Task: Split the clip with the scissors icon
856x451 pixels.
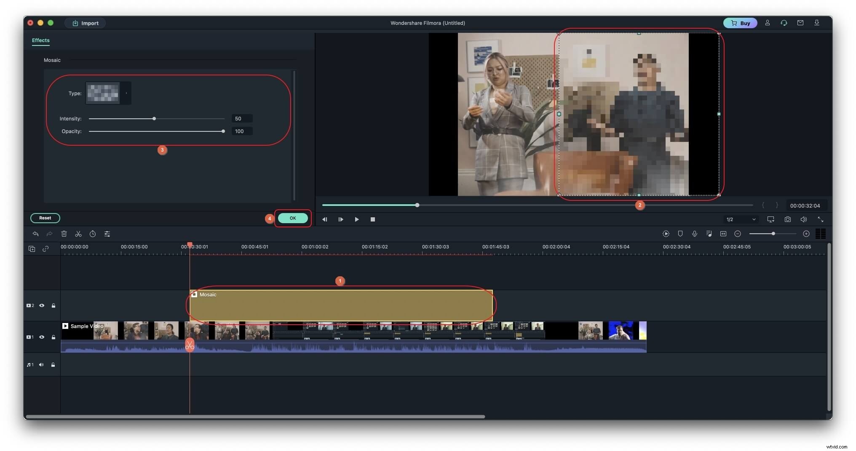Action: click(x=78, y=234)
